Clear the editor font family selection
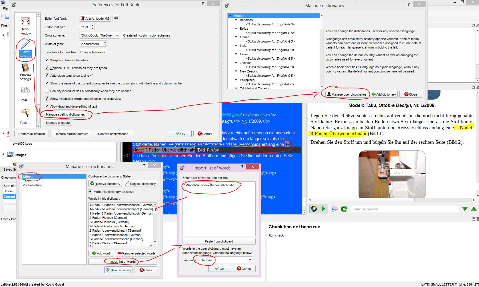Image resolution: width=479 pixels, height=287 pixels. (116, 18)
